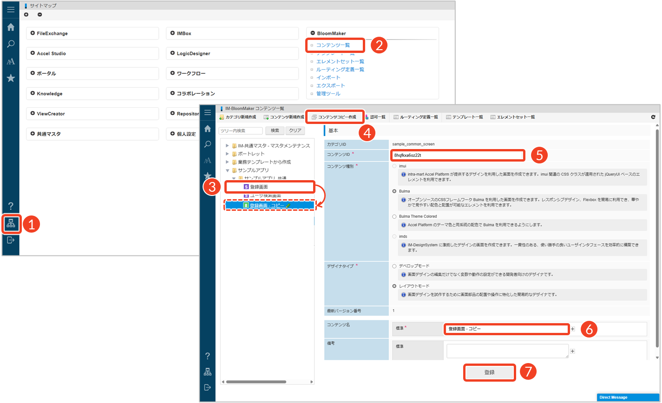Click the help question mark icon in the BloomMaker window sidebar
662x403 pixels.
pyautogui.click(x=207, y=356)
